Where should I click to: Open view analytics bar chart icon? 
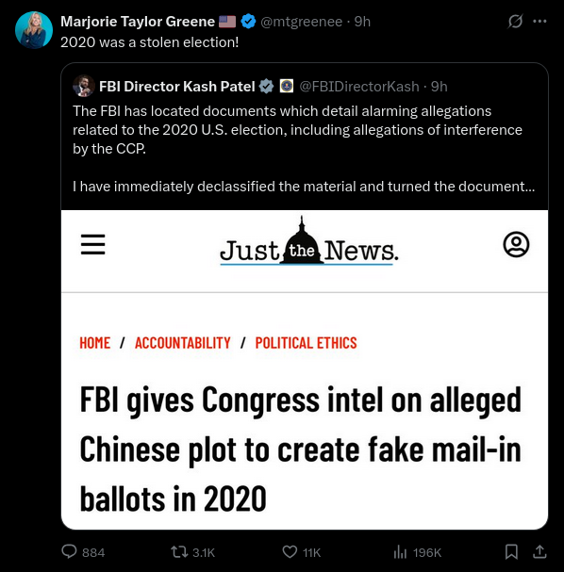(x=400, y=552)
